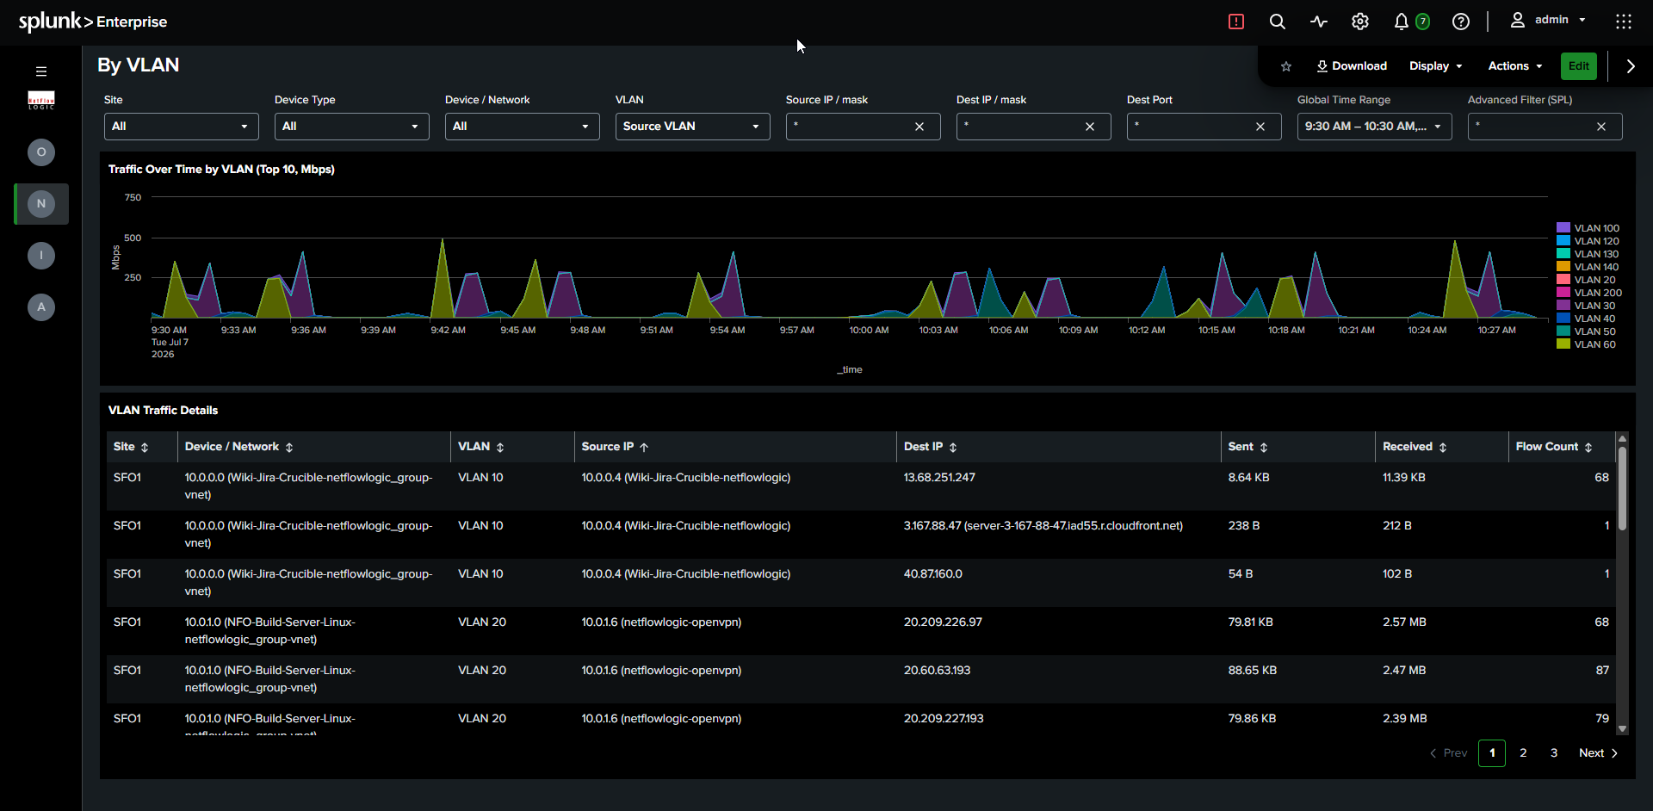Open the Global Time Range picker
1653x811 pixels.
tap(1374, 127)
